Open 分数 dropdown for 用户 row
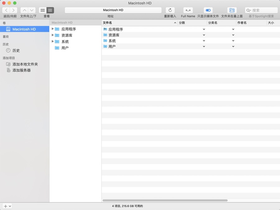The image size is (280, 210). click(x=204, y=46)
